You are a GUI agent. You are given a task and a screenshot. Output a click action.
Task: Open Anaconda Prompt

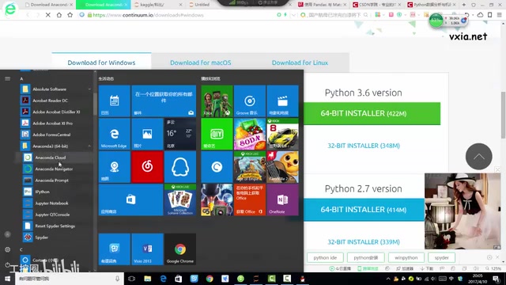point(53,180)
